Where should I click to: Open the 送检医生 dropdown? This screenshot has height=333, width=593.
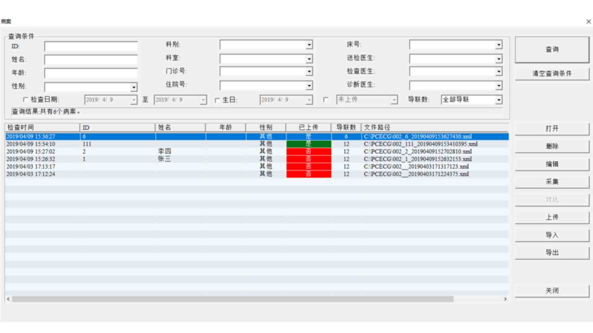pos(499,59)
